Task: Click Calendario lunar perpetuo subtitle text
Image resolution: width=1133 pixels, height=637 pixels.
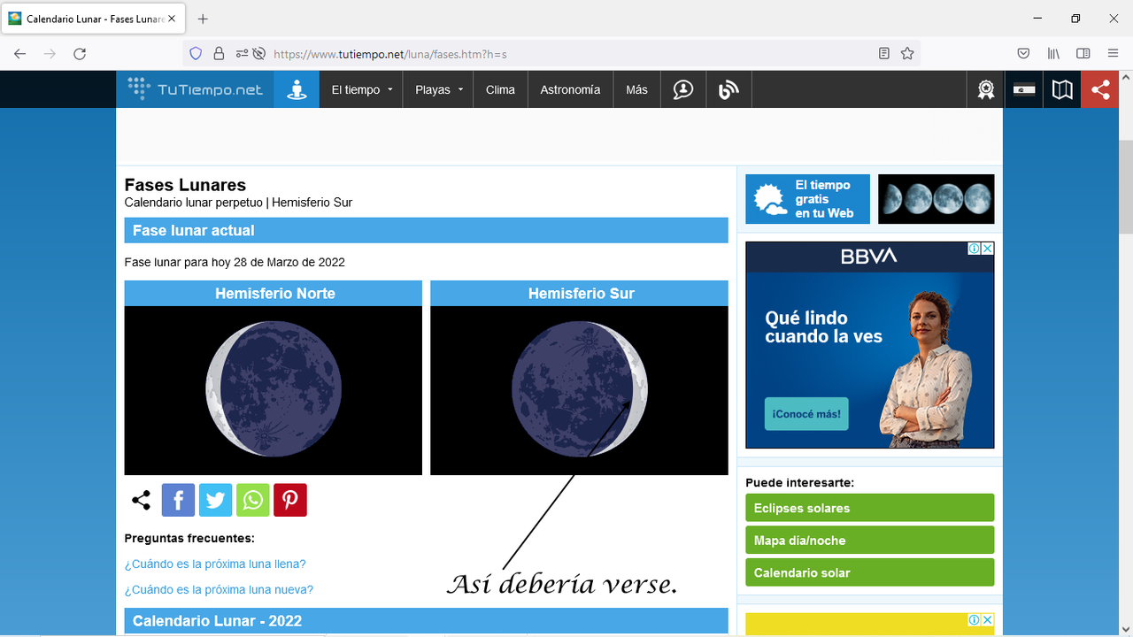Action: [194, 203]
